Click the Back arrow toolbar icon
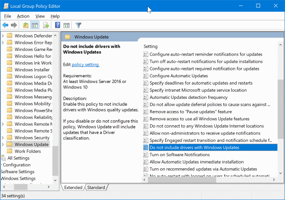285x200 pixels. click(x=5, y=25)
